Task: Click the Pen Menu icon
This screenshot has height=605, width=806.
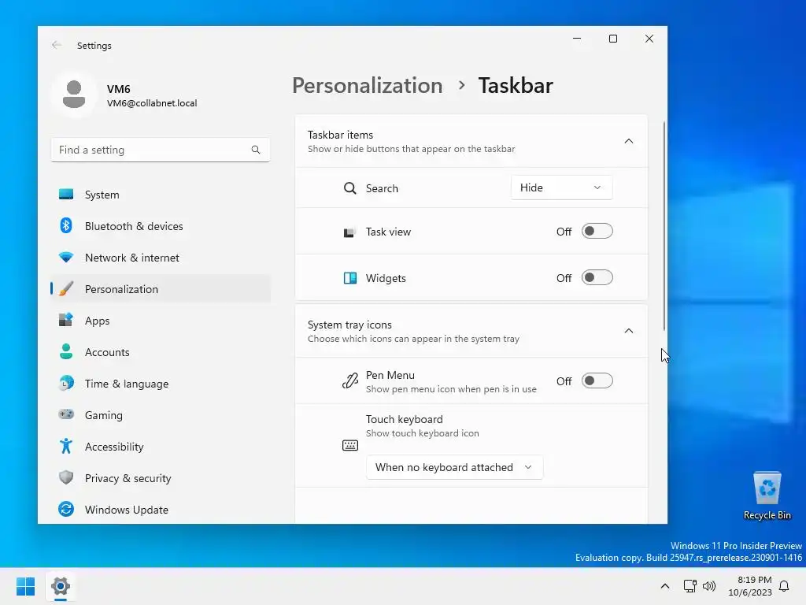Action: click(x=350, y=381)
